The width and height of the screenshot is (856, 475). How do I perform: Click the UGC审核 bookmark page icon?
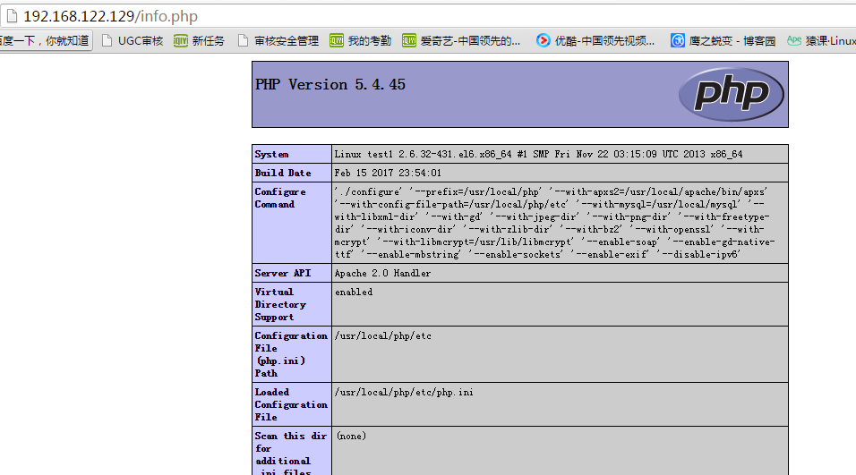pyautogui.click(x=107, y=41)
